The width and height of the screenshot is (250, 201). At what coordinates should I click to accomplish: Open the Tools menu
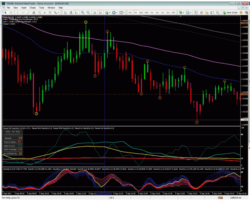42,8
